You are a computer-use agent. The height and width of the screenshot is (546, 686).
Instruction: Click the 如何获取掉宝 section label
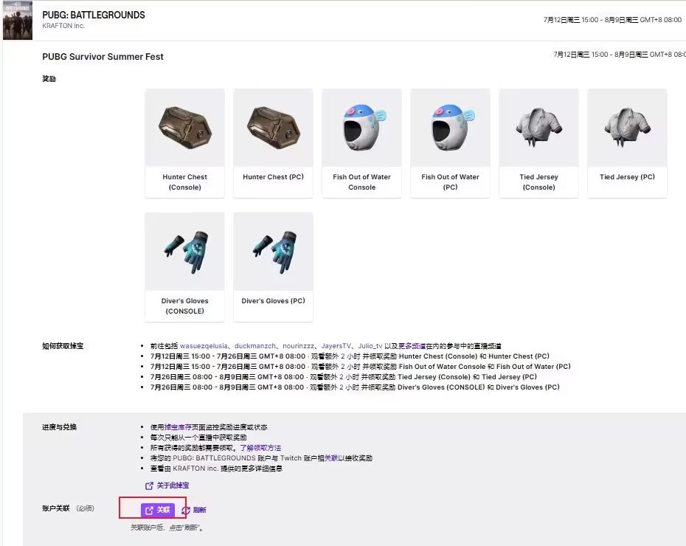63,345
